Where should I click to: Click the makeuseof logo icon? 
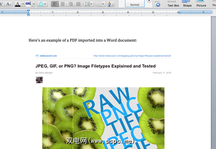pos(37,55)
